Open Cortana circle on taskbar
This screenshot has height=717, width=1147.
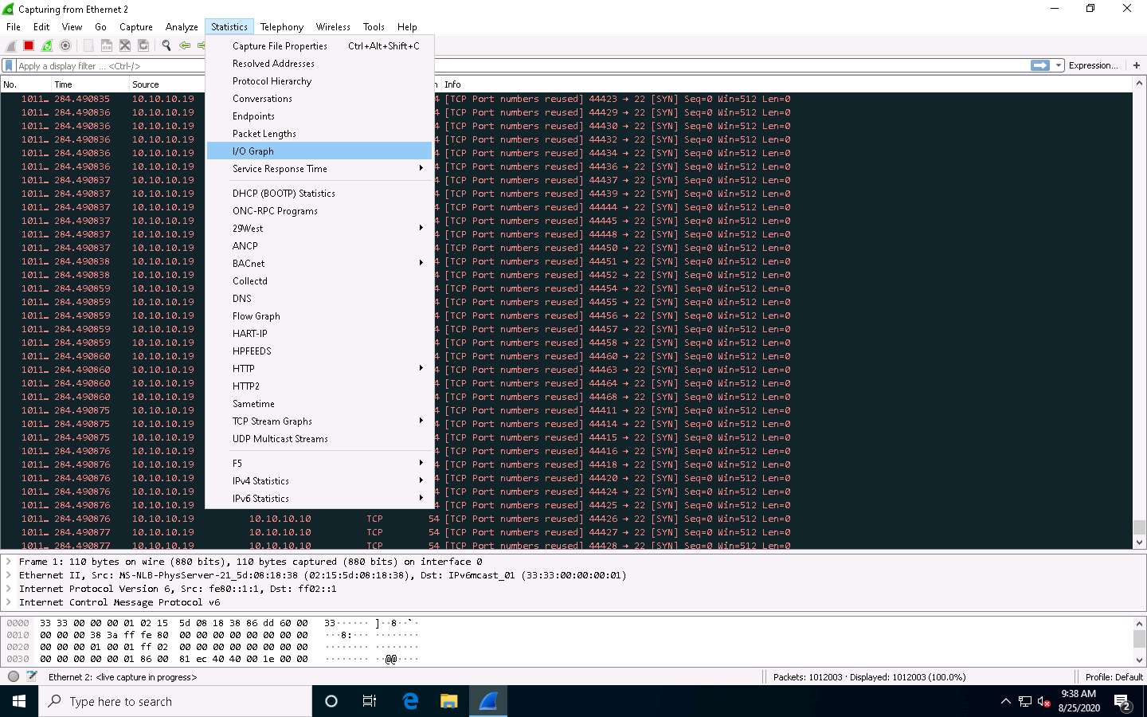pyautogui.click(x=331, y=701)
